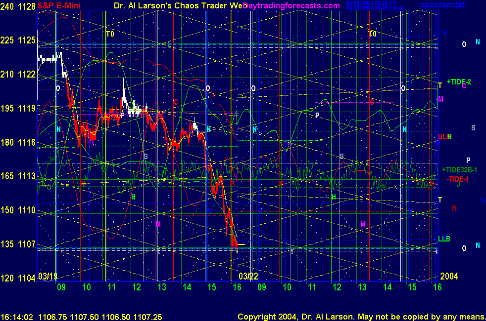The width and height of the screenshot is (486, 321).
Task: Click the "03/19" session date label
Action: [48, 276]
